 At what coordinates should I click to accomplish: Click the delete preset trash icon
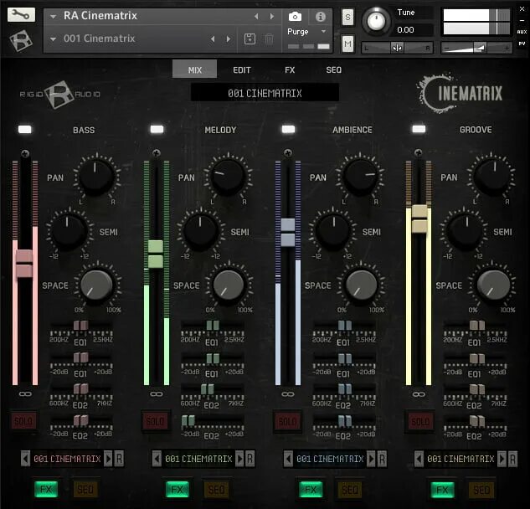point(269,39)
